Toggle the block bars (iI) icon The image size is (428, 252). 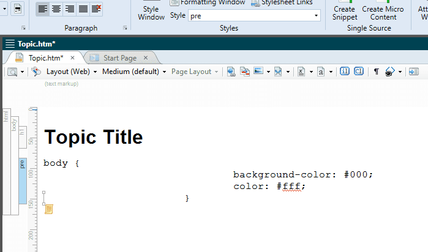345,72
